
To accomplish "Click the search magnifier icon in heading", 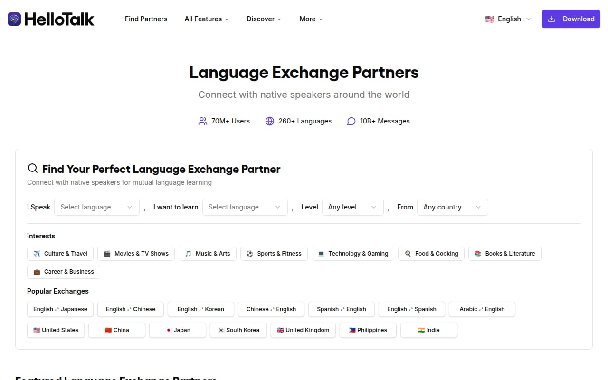I will click(33, 169).
